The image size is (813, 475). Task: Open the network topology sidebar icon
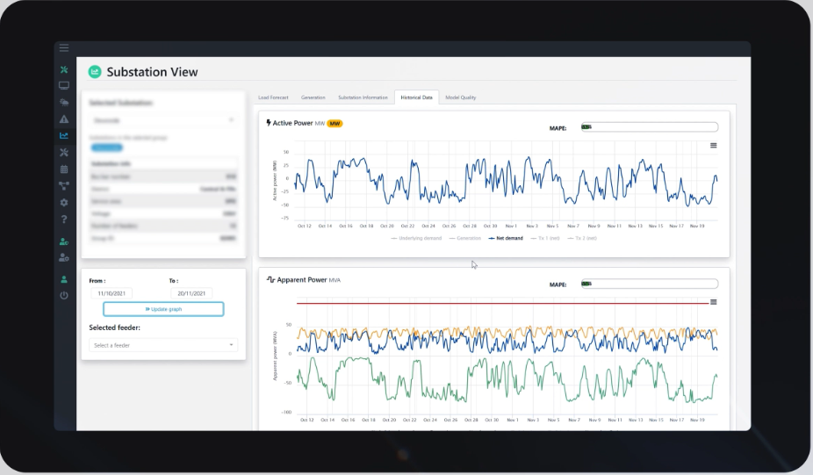[64, 185]
